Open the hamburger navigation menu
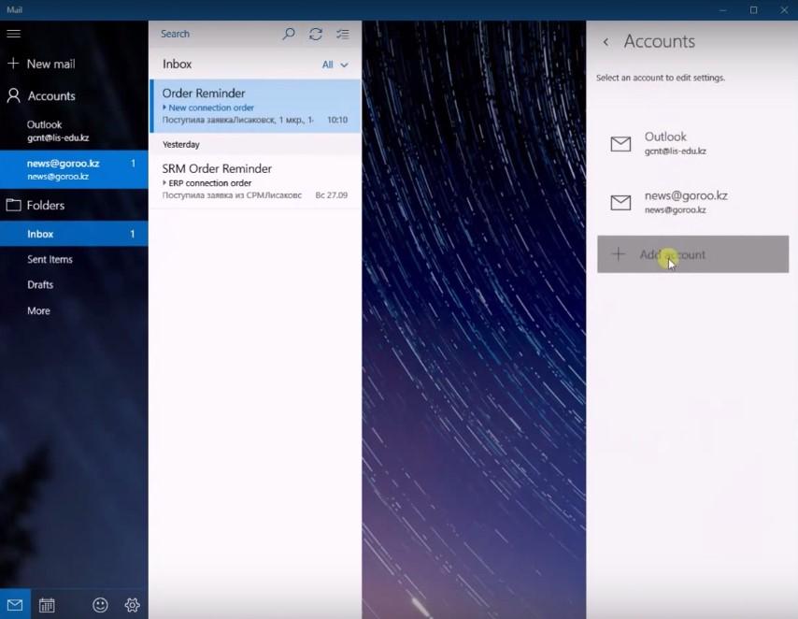Image resolution: width=798 pixels, height=619 pixels. pyautogui.click(x=13, y=34)
